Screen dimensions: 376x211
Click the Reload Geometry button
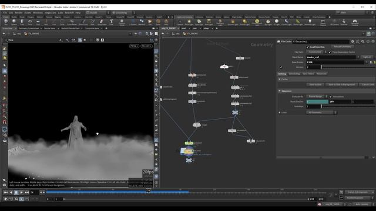(342, 47)
